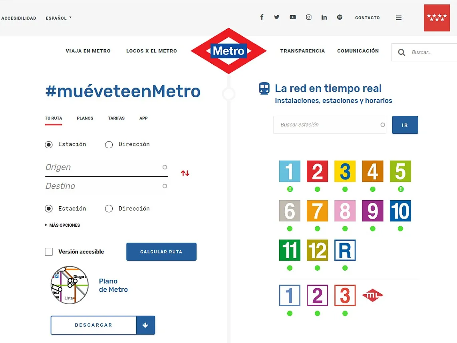Open the Accesibilidad link
This screenshot has width=457, height=343.
coord(19,18)
